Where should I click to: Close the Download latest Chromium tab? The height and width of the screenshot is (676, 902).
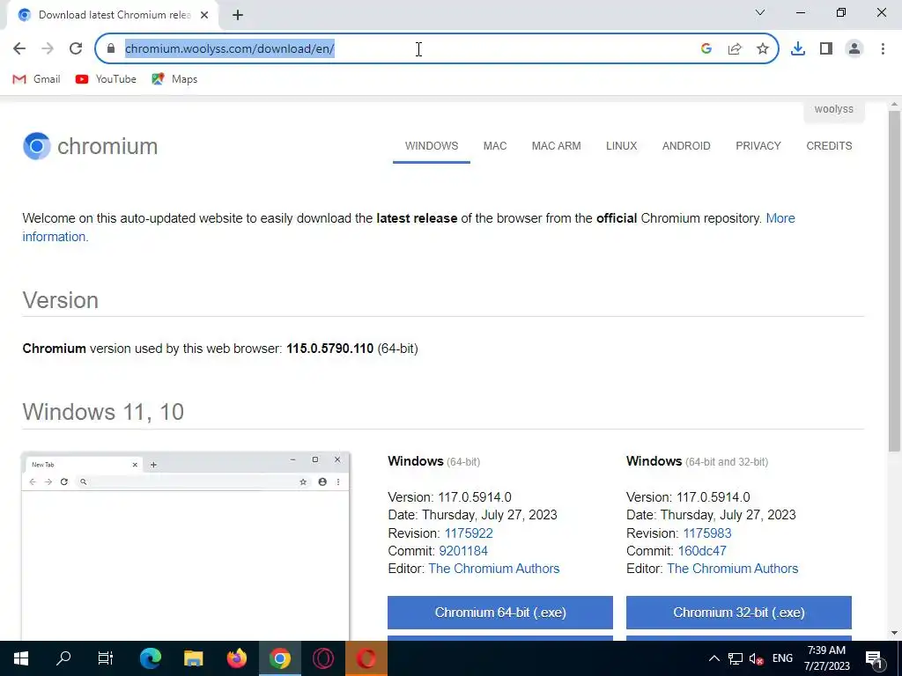(x=204, y=15)
